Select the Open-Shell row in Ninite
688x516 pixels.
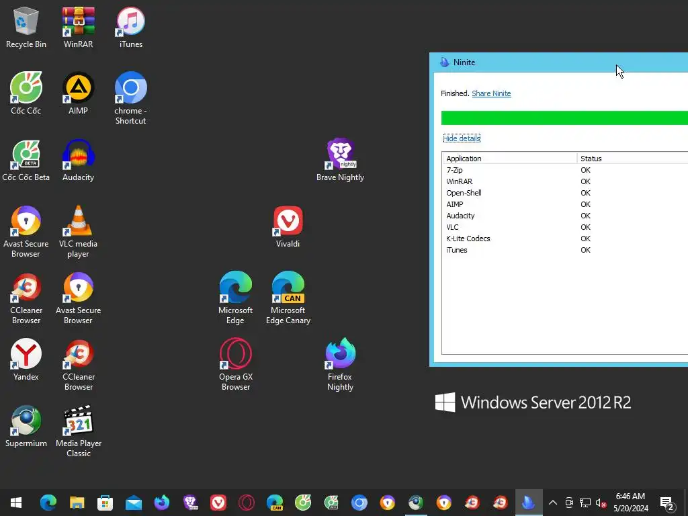coord(564,193)
